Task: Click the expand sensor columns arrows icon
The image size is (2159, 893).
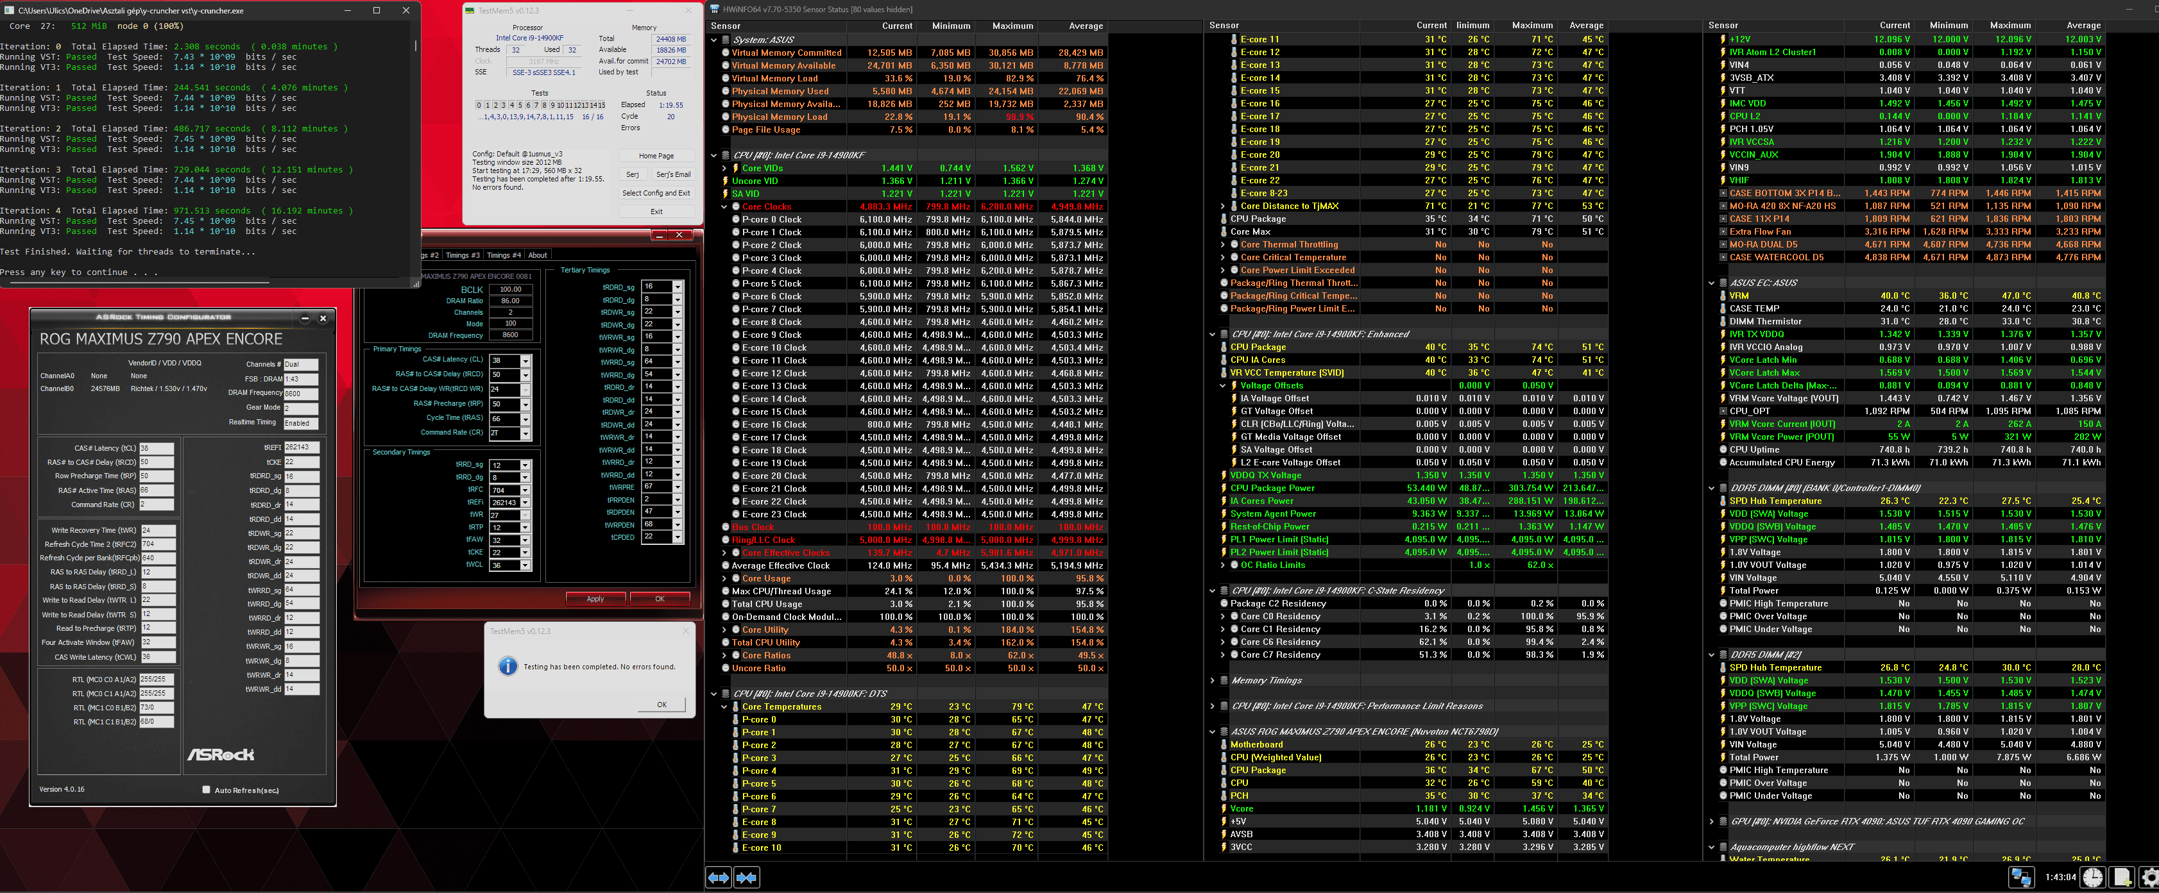Action: tap(718, 877)
